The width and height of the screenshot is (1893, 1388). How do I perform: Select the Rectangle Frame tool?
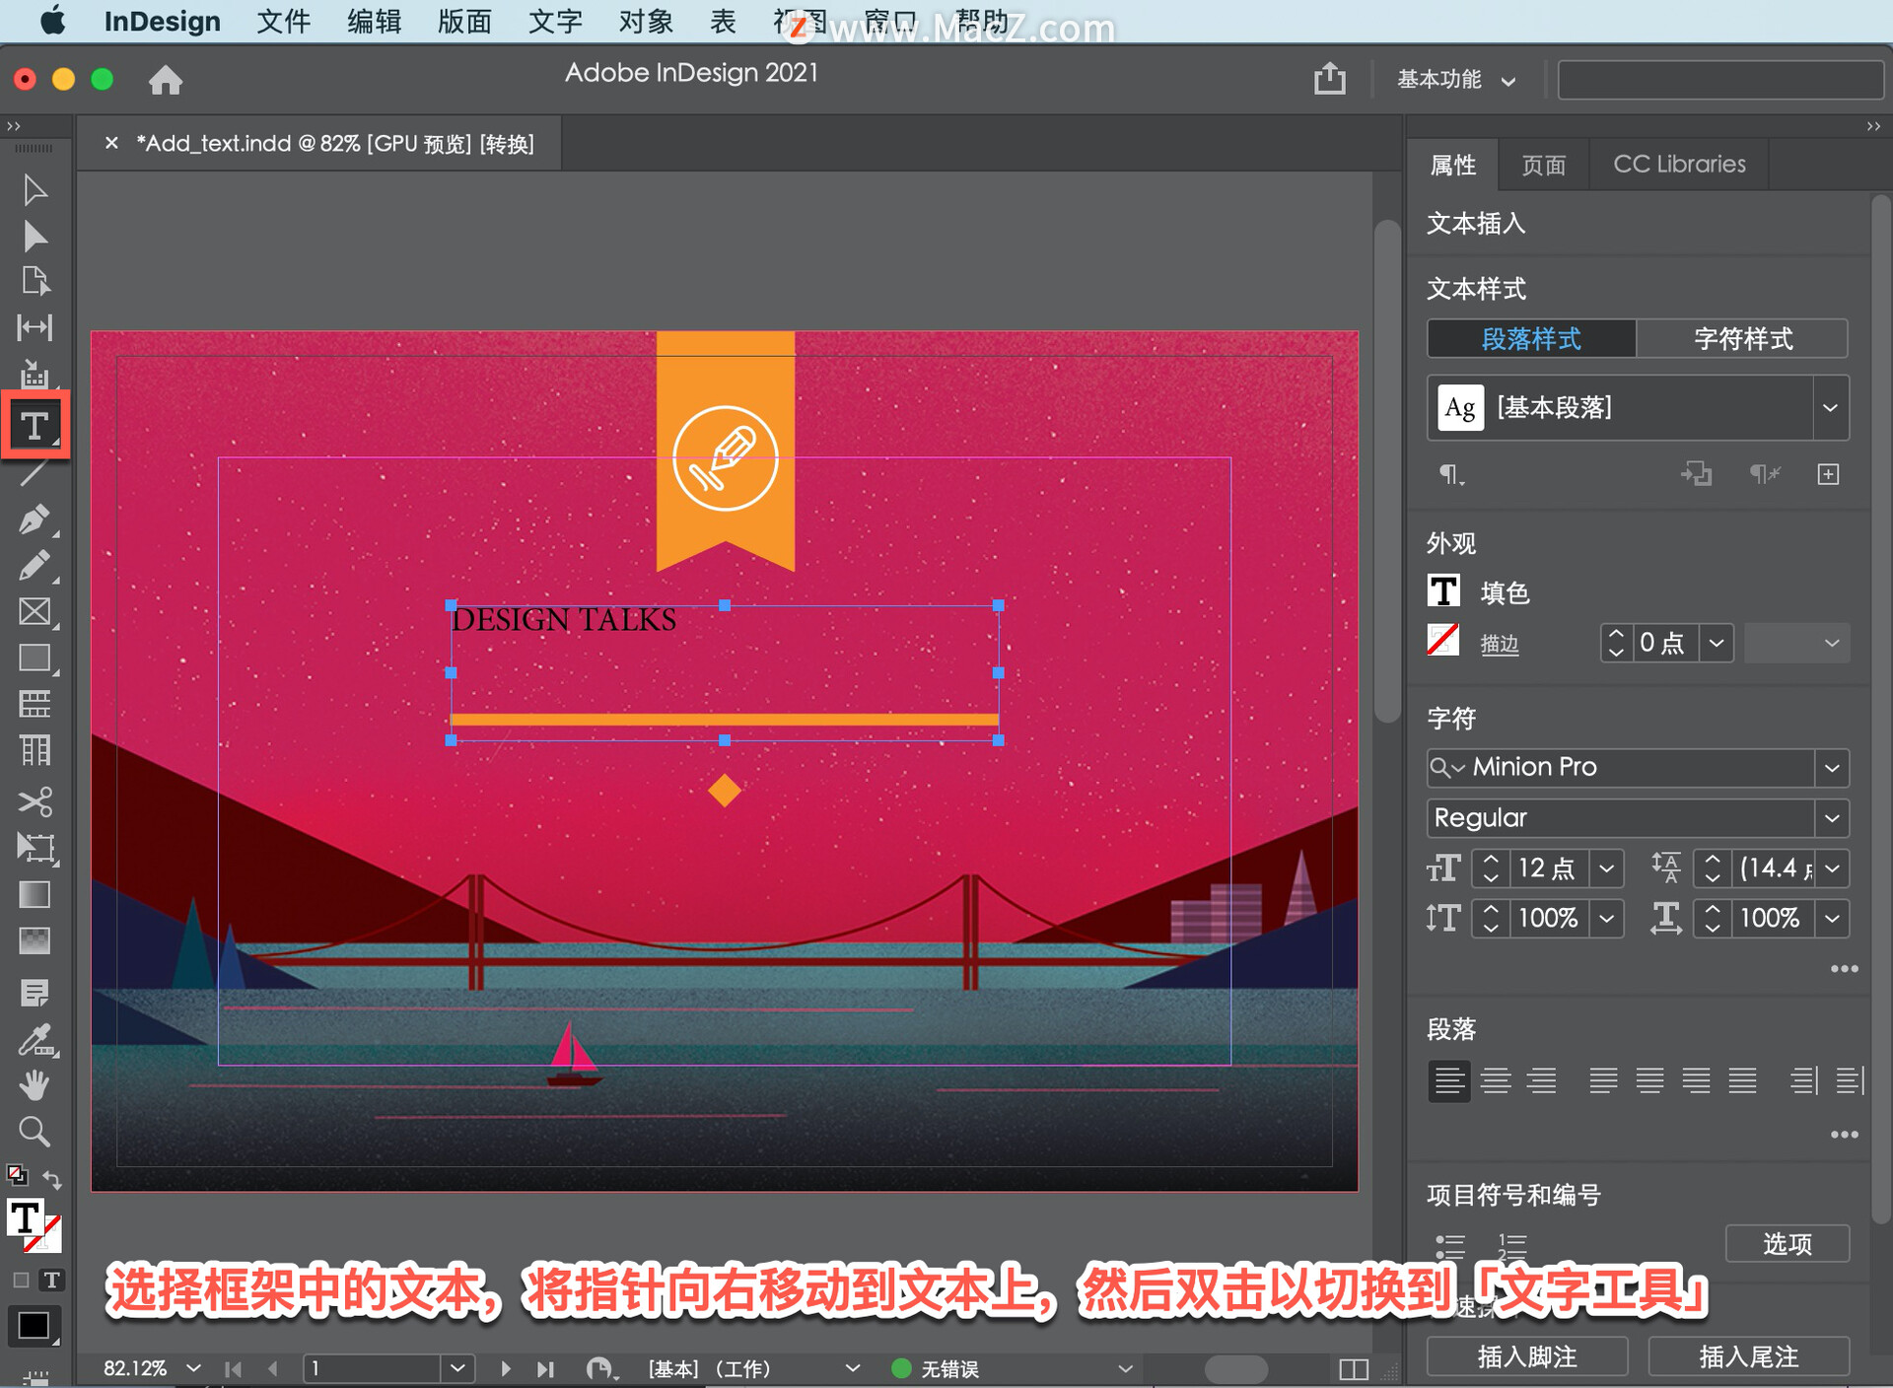pyautogui.click(x=35, y=612)
